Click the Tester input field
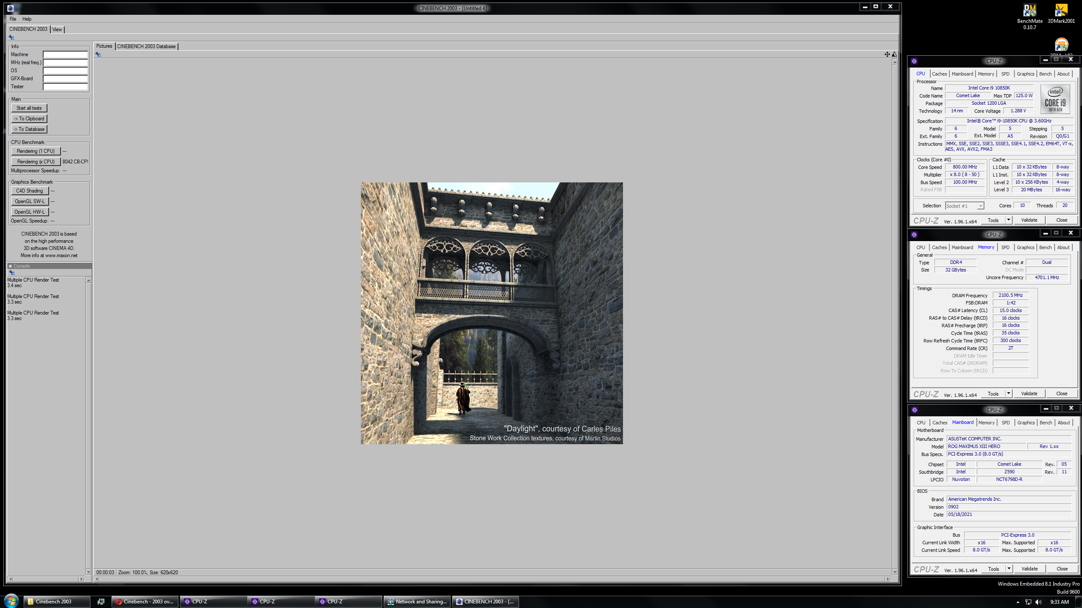The height and width of the screenshot is (608, 1082). coord(66,87)
